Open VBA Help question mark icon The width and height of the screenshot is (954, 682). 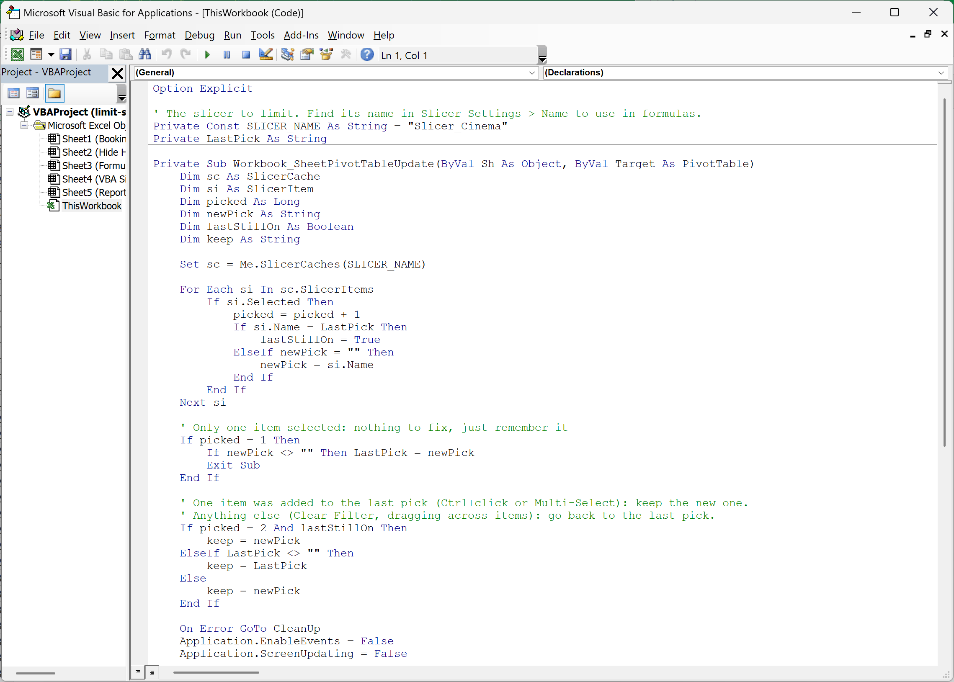(367, 54)
